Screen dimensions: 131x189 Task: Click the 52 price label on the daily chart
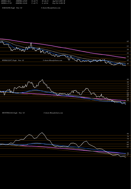point(128,56)
